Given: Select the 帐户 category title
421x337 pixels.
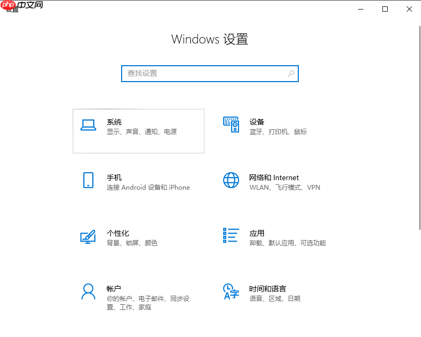Looking at the screenshot, I should pyautogui.click(x=114, y=289).
